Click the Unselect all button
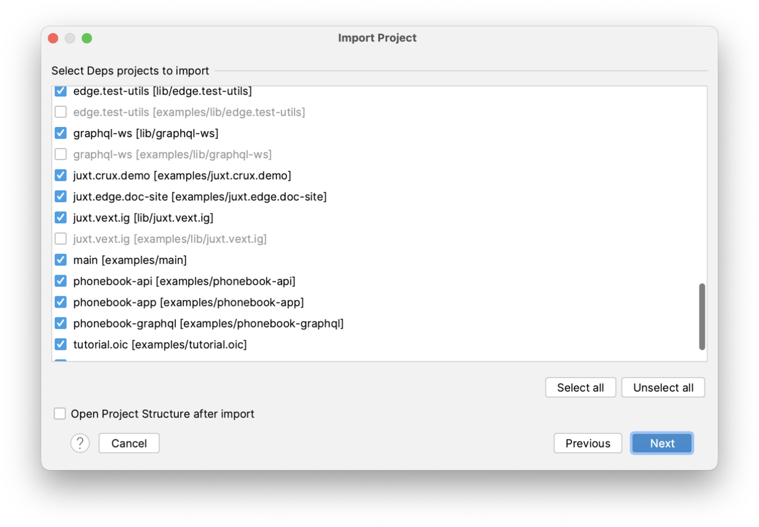The height and width of the screenshot is (527, 759). tap(663, 388)
